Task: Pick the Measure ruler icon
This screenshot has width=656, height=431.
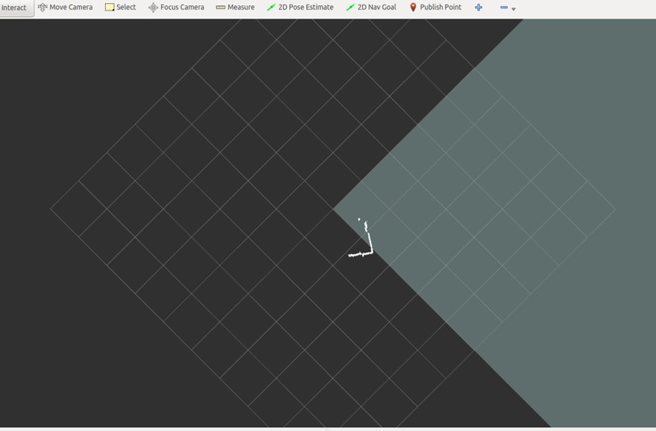Action: pos(221,7)
